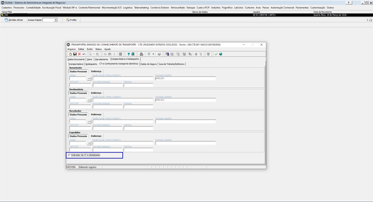This screenshot has height=202, width=373.
Task: Open Destinatário code lookup ellipsis button
Action: 89,100
